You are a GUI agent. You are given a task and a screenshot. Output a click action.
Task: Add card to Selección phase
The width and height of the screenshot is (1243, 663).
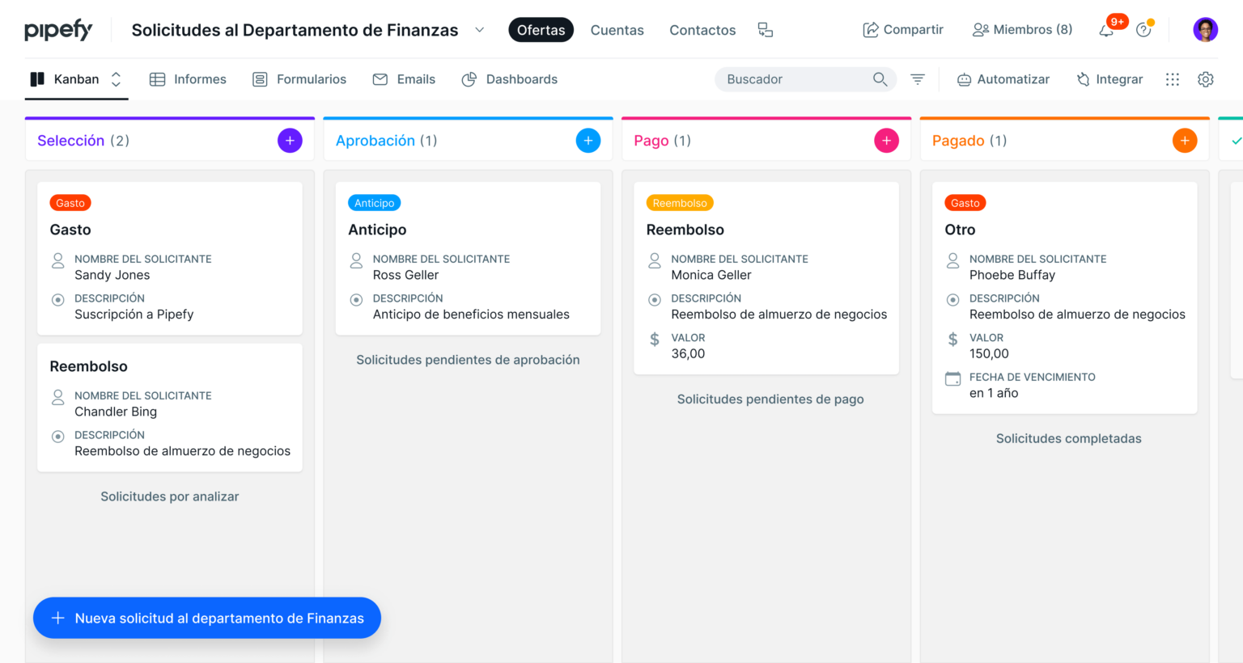(290, 141)
